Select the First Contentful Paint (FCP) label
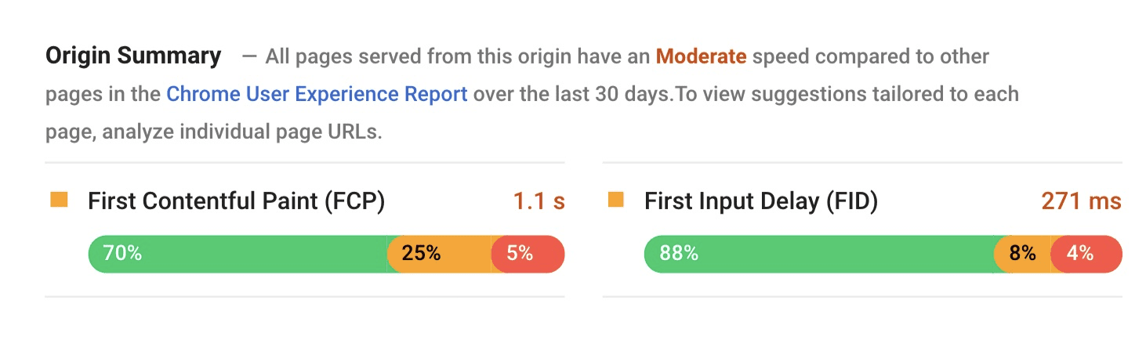Viewport: 1146px width, 340px height. 237,201
